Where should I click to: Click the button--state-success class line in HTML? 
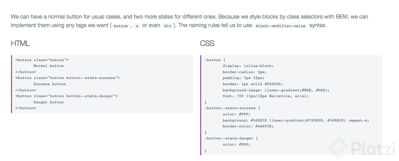click(67, 78)
